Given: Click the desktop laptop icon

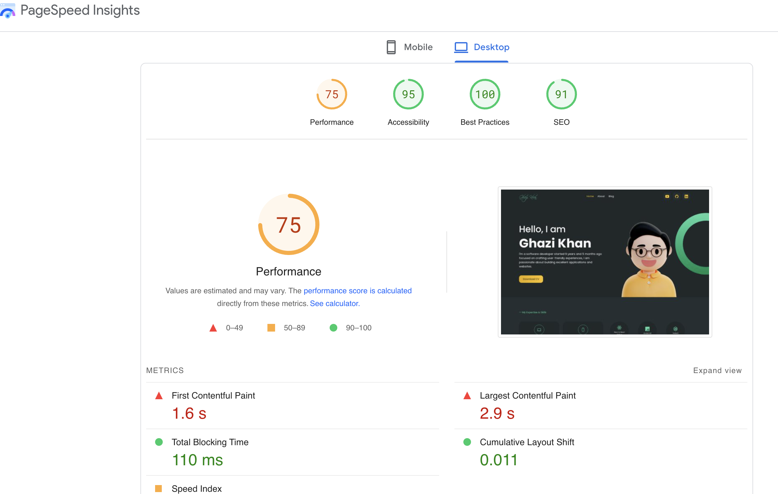Looking at the screenshot, I should point(461,47).
